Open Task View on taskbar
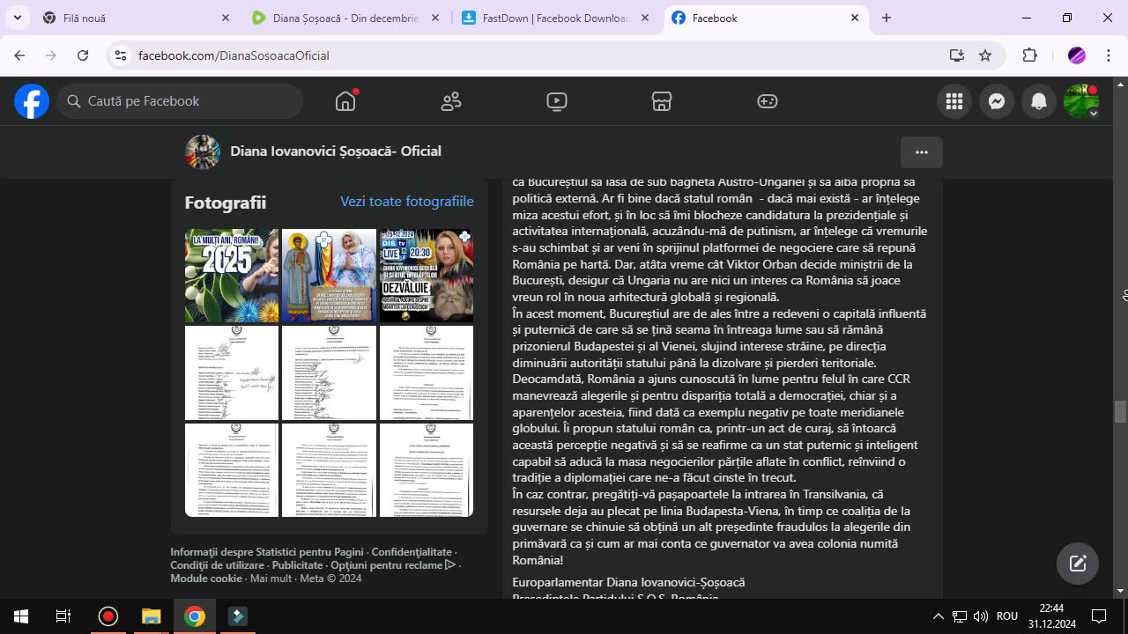1128x634 pixels. click(x=63, y=616)
